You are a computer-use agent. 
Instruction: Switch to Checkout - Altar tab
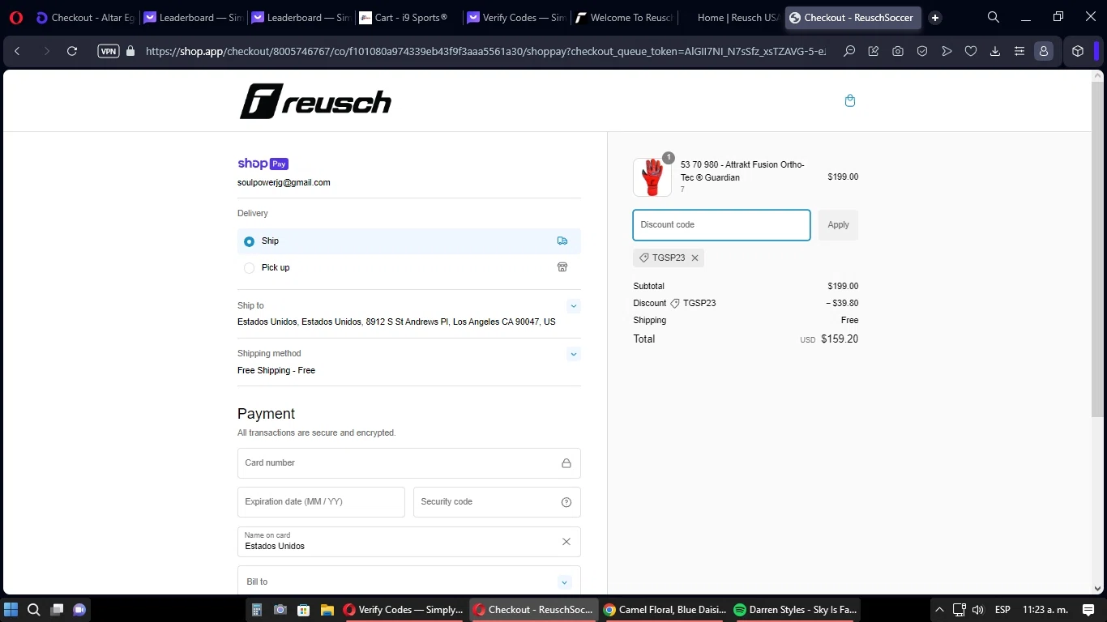point(84,18)
